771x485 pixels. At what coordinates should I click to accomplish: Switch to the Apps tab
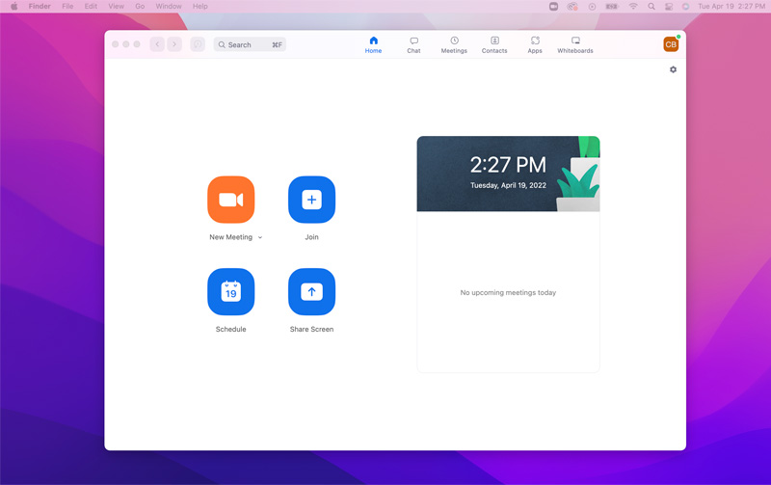click(x=535, y=44)
